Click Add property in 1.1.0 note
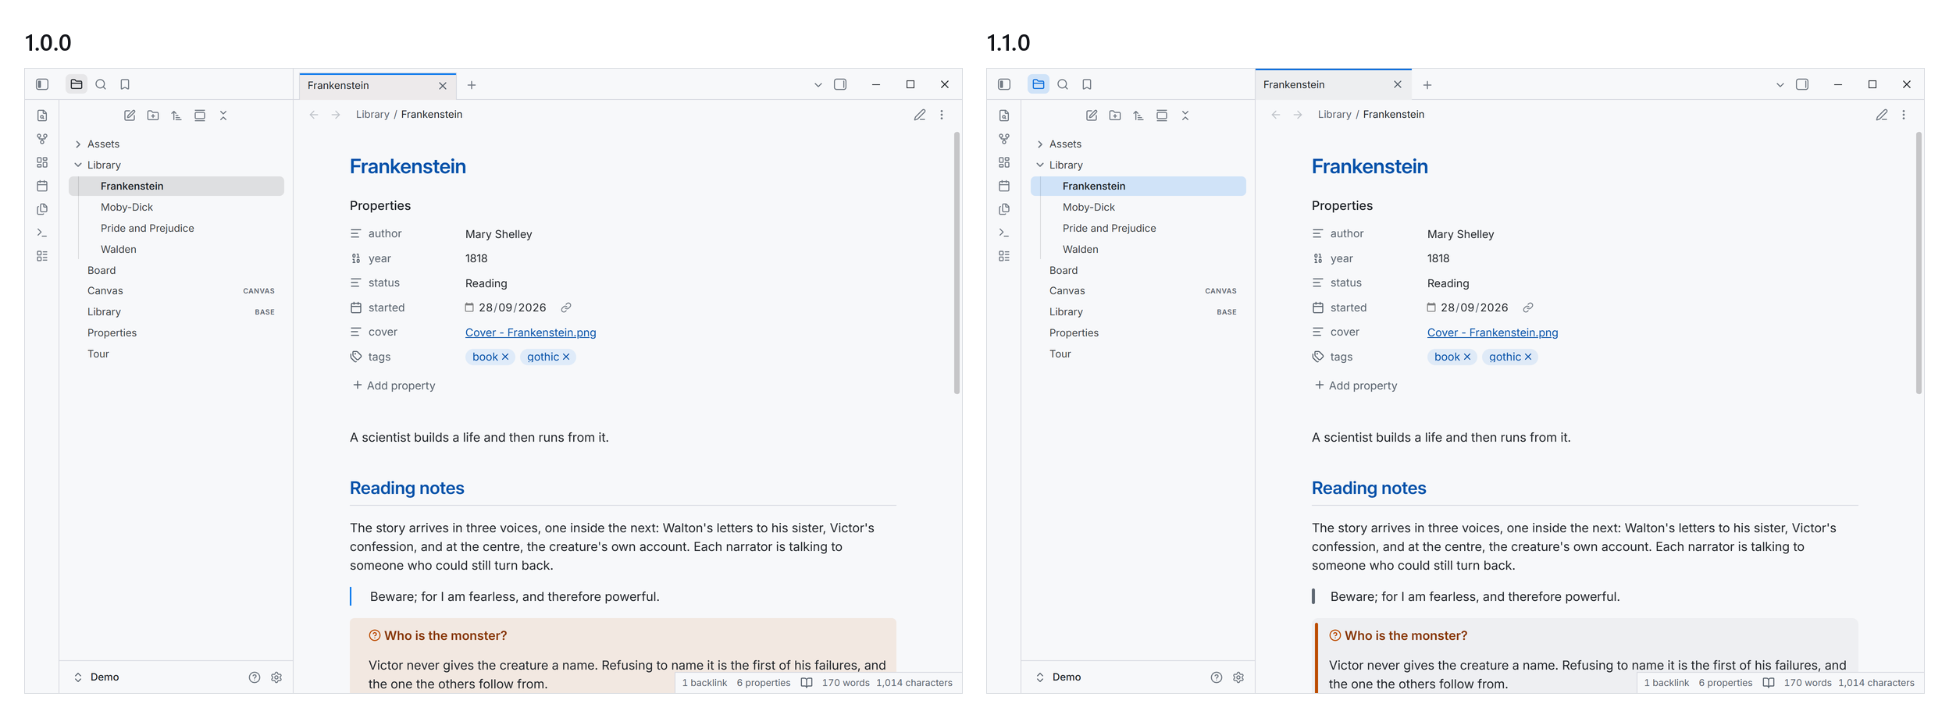1949x718 pixels. (x=1356, y=386)
